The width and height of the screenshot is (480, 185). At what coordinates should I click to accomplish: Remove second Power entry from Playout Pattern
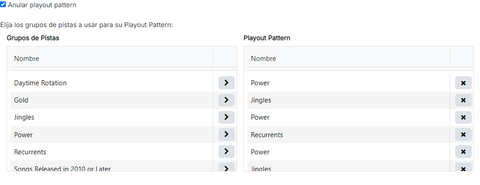coord(463,117)
